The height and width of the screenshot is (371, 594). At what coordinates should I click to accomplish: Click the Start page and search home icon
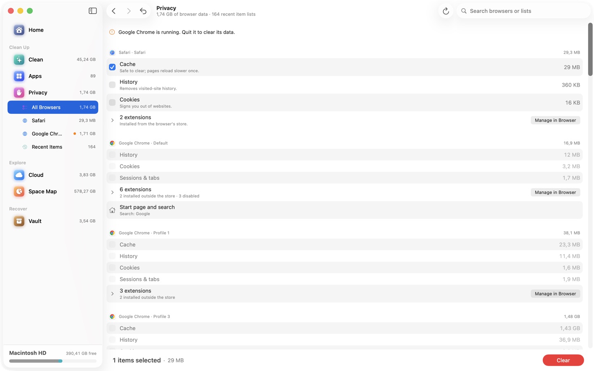112,210
